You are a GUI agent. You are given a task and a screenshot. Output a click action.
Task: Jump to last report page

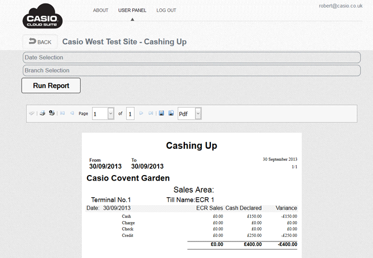151,113
